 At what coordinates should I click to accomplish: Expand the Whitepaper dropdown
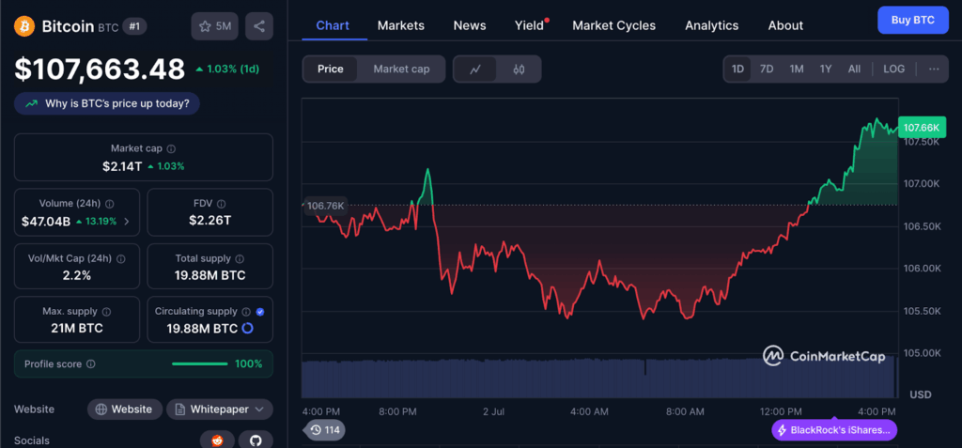[220, 409]
